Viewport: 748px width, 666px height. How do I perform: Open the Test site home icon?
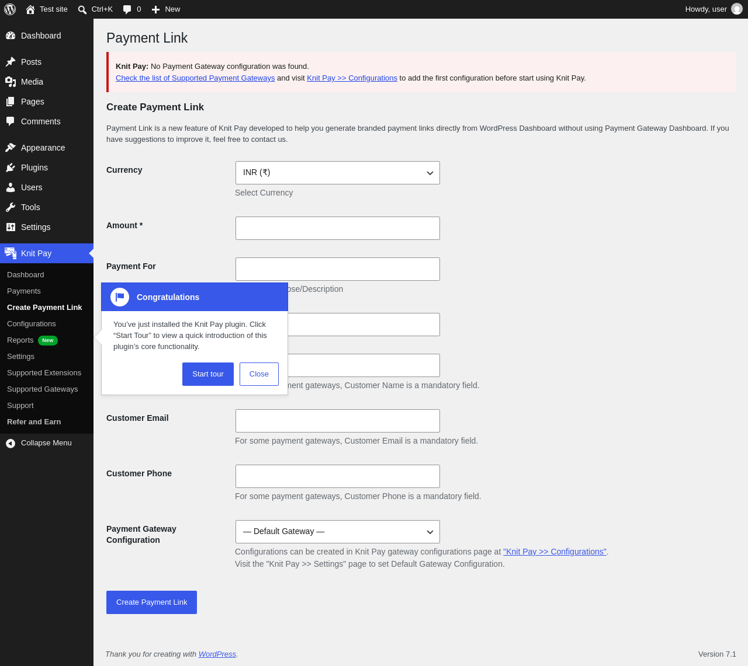point(30,9)
